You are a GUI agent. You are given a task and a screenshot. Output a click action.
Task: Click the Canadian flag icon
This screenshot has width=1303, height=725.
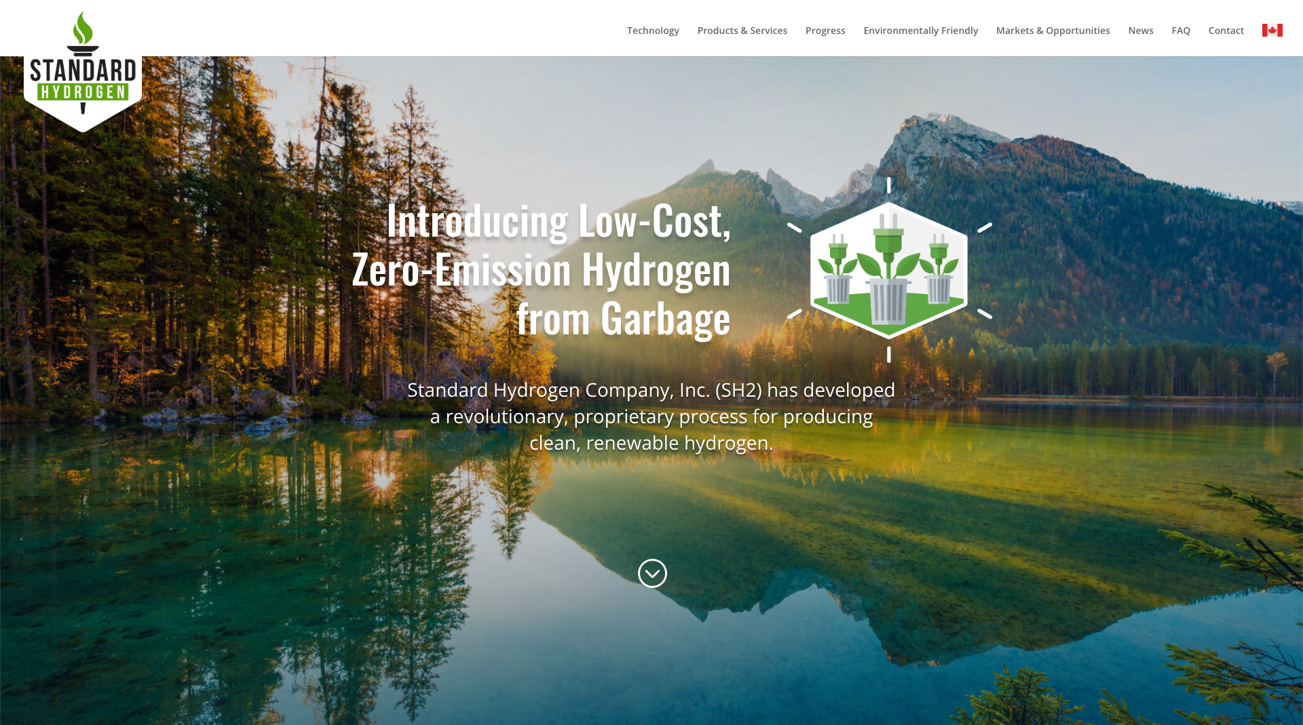click(x=1272, y=30)
